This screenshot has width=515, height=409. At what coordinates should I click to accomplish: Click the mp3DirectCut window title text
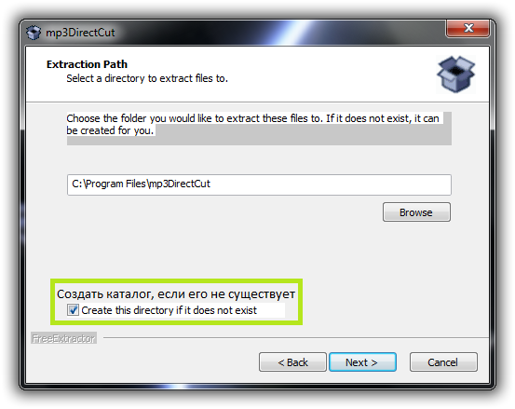pyautogui.click(x=80, y=33)
